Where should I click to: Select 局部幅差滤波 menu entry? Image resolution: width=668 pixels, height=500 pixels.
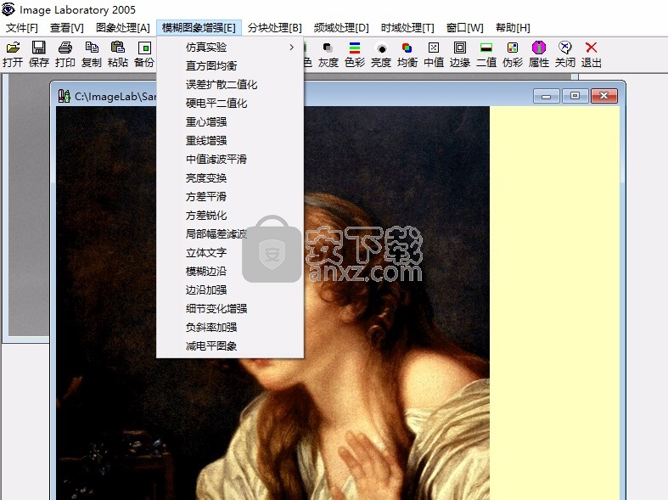point(230,234)
